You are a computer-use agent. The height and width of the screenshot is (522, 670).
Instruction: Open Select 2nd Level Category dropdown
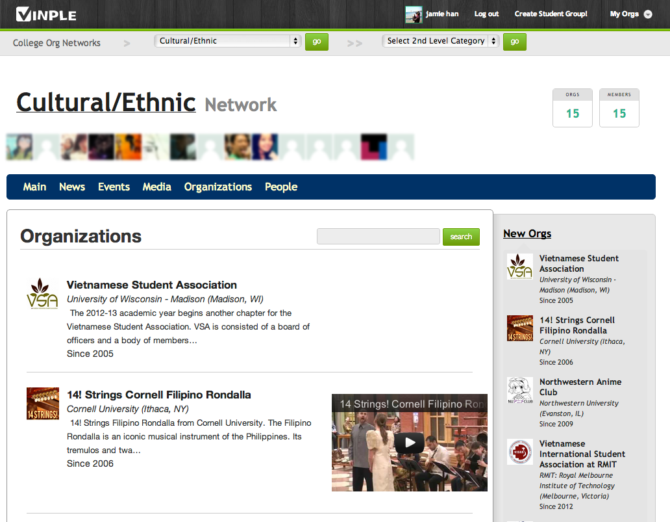tap(441, 41)
